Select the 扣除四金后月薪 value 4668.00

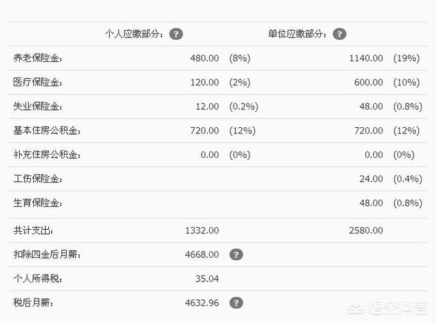(x=202, y=254)
